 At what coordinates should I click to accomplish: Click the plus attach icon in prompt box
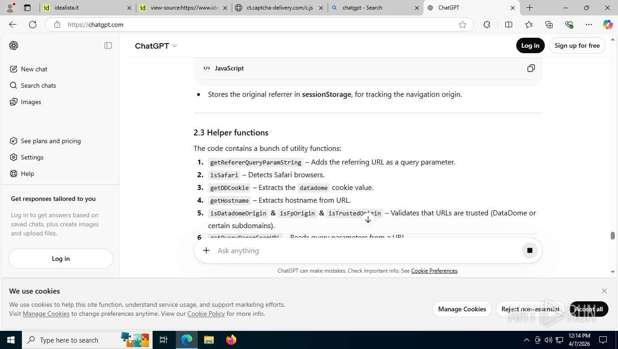pyautogui.click(x=206, y=250)
